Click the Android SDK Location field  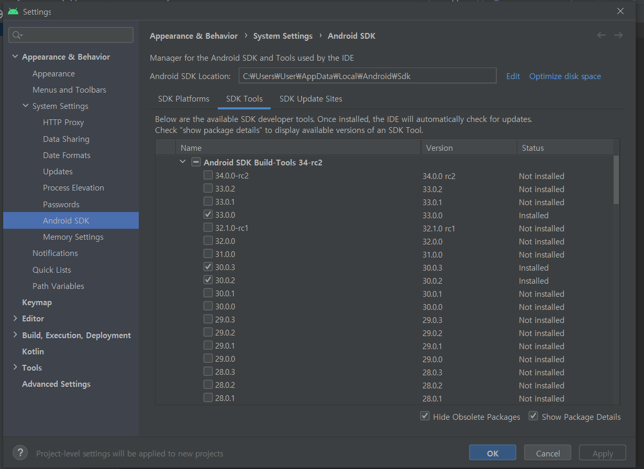368,75
